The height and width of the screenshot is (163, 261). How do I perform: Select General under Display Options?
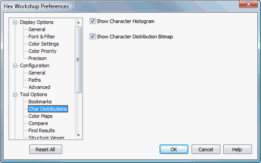tap(37, 29)
